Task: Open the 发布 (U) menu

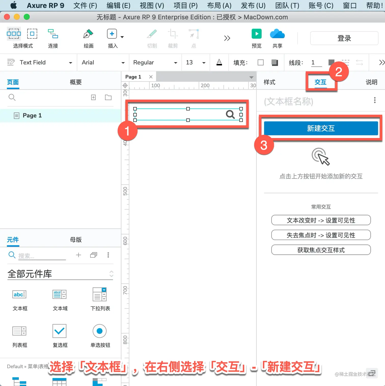Action: [x=253, y=5]
